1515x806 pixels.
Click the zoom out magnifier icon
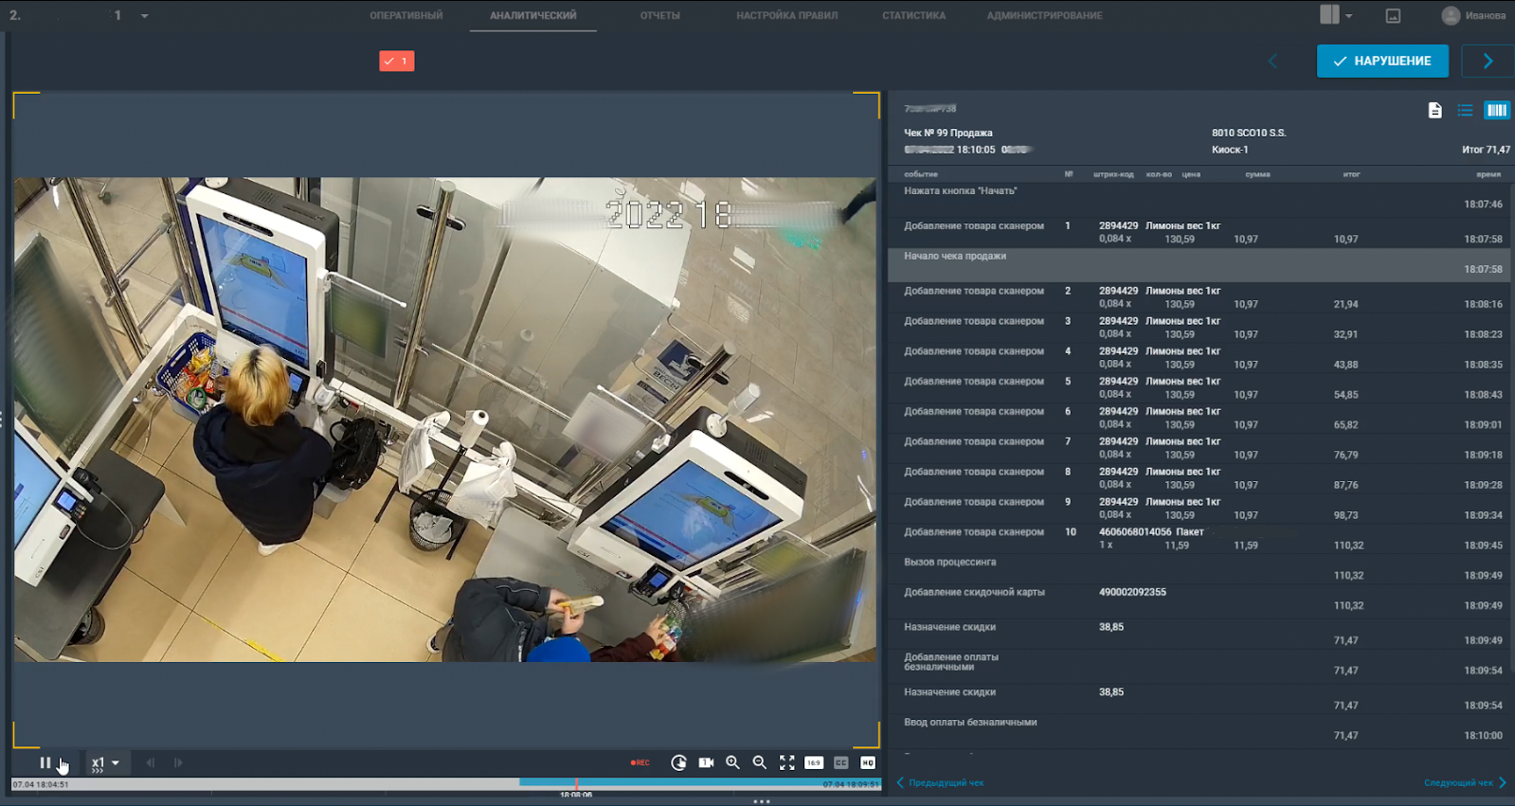coord(759,762)
